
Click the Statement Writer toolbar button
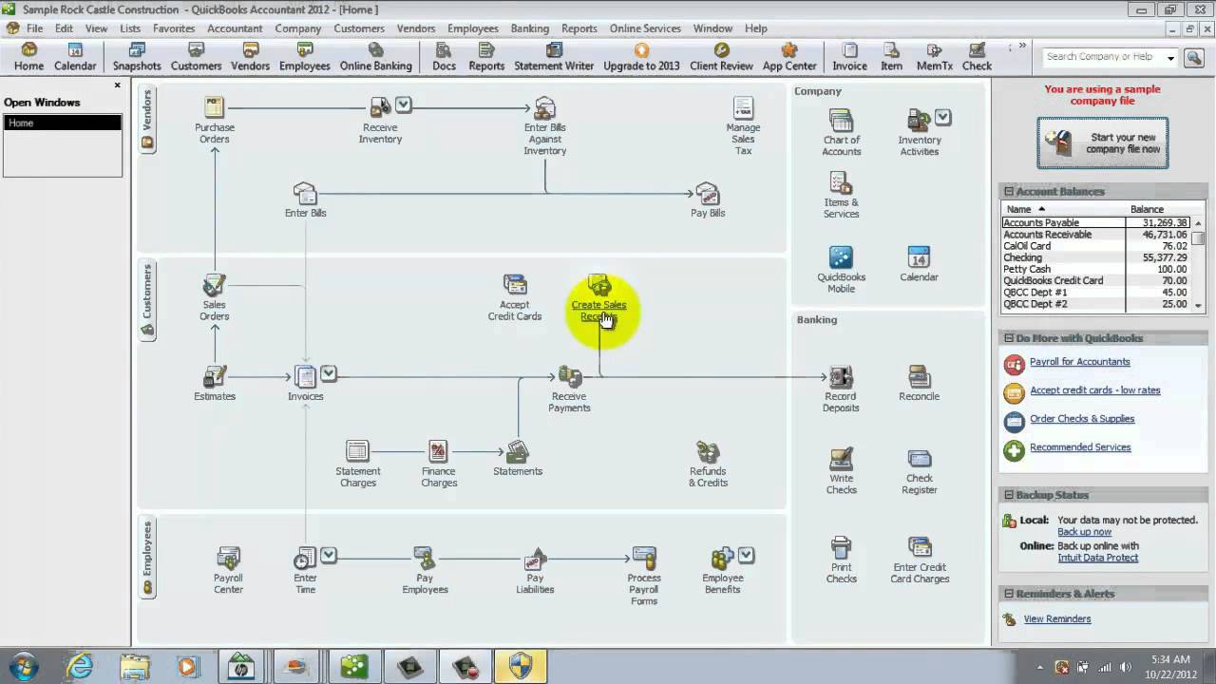pos(554,57)
